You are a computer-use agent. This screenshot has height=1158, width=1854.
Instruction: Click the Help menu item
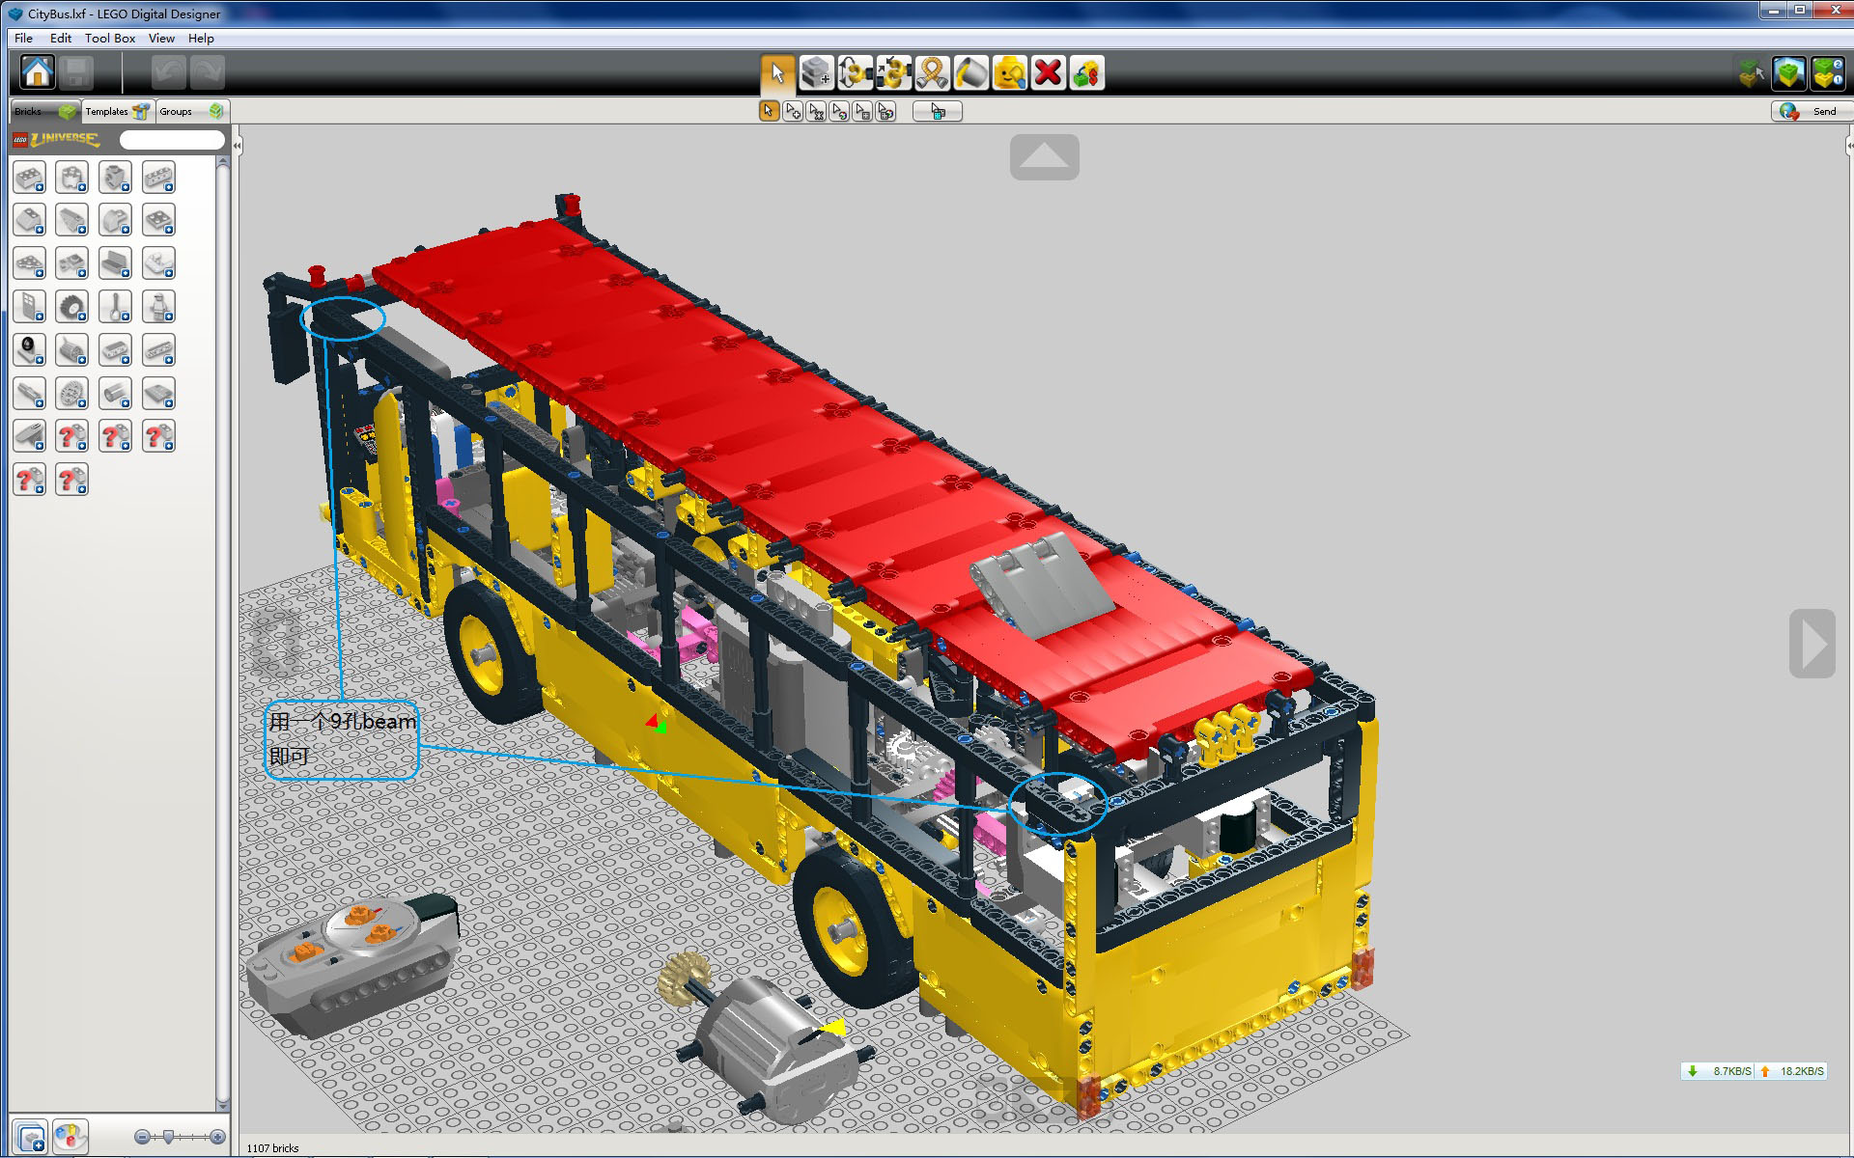click(200, 40)
